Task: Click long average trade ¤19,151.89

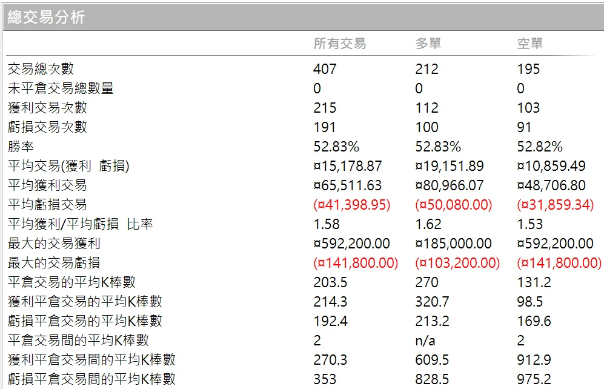Action: 450,167
